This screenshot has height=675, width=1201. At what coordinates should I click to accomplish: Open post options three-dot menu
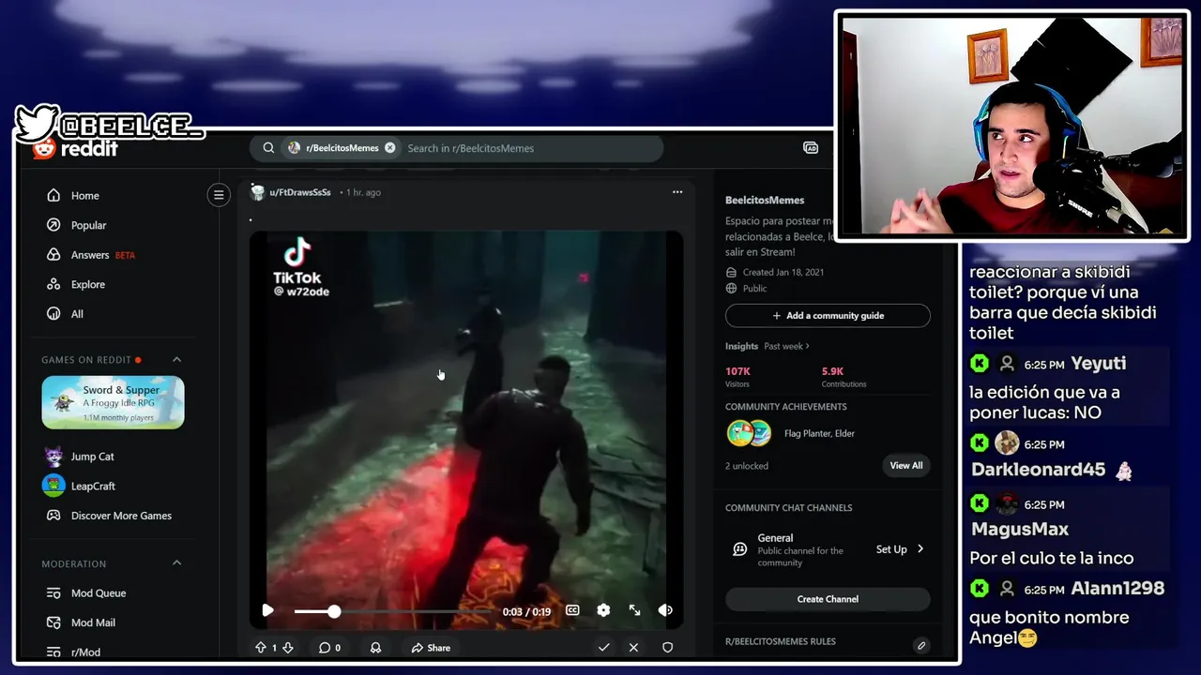677,192
